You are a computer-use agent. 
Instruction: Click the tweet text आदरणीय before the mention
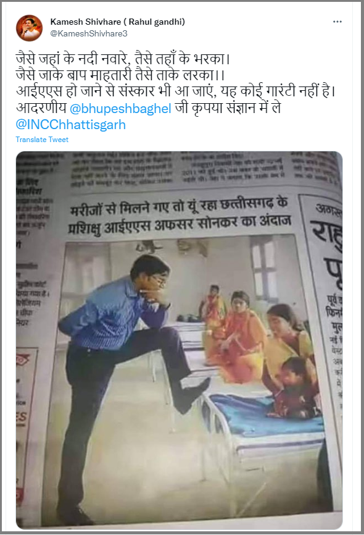pyautogui.click(x=41, y=108)
